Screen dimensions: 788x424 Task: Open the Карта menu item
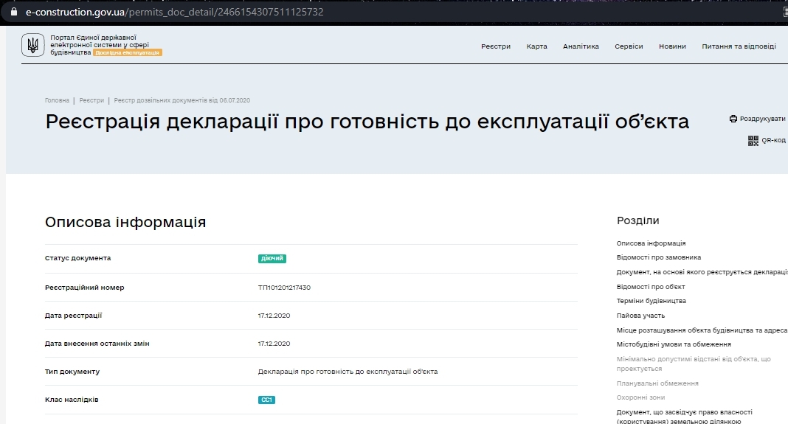tap(536, 46)
